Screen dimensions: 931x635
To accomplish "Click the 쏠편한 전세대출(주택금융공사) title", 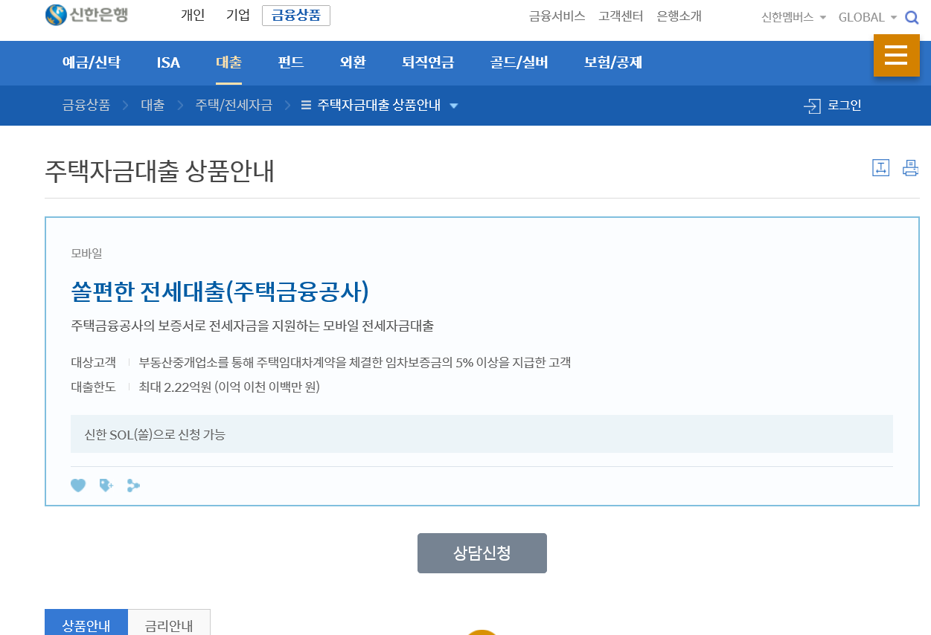I will click(x=220, y=292).
